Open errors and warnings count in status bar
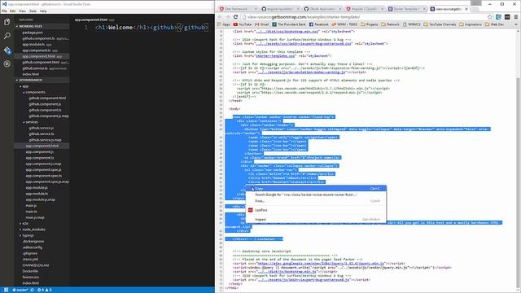The height and width of the screenshot is (293, 521). coord(45,290)
